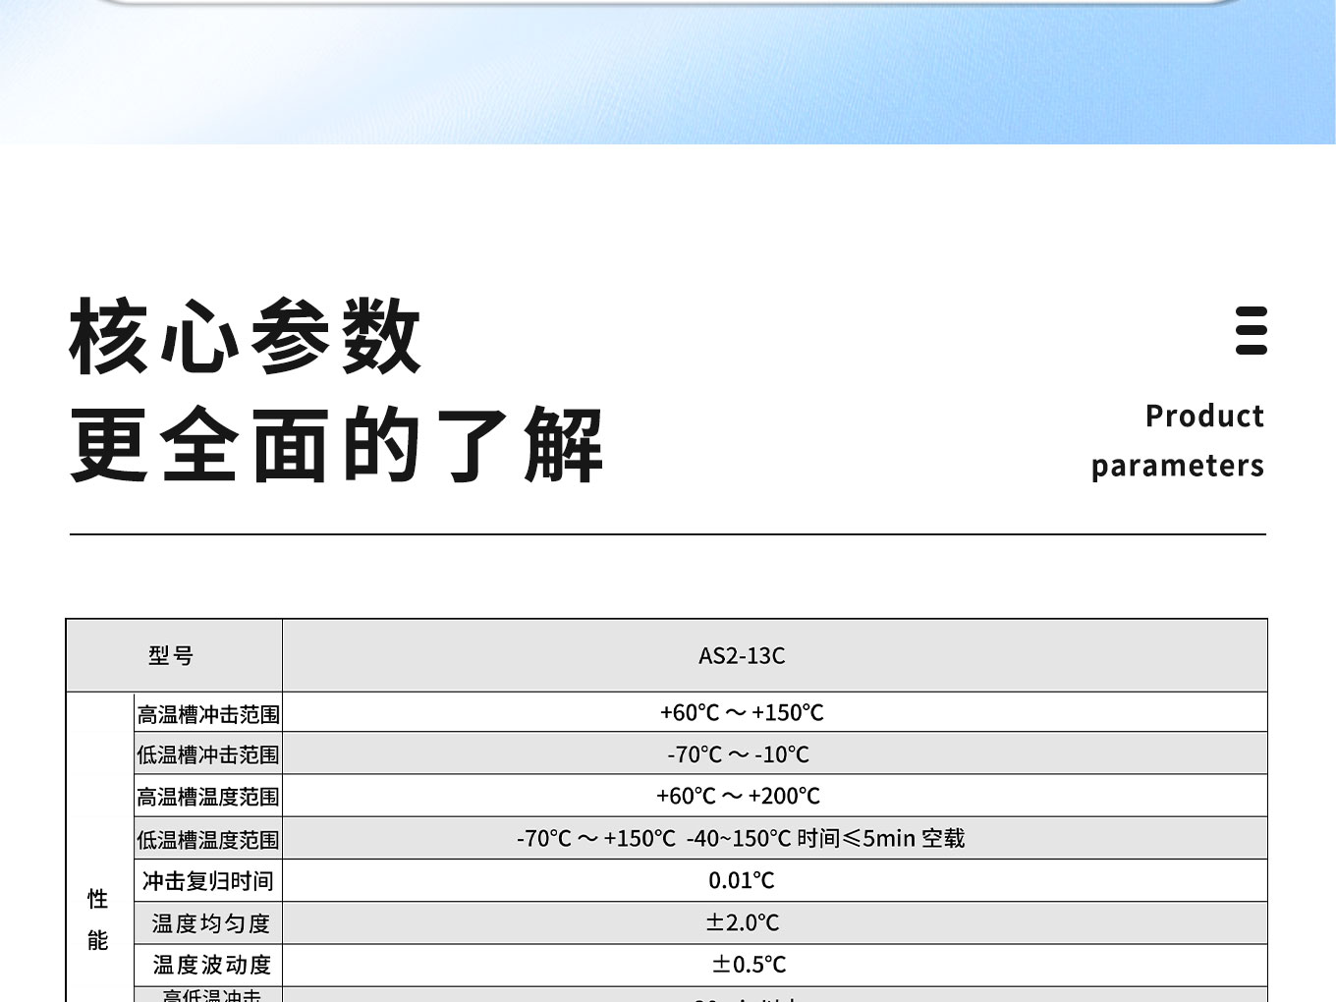The height and width of the screenshot is (1002, 1336).
Task: Click the 温度均匀度 row label
Action: [x=210, y=923]
